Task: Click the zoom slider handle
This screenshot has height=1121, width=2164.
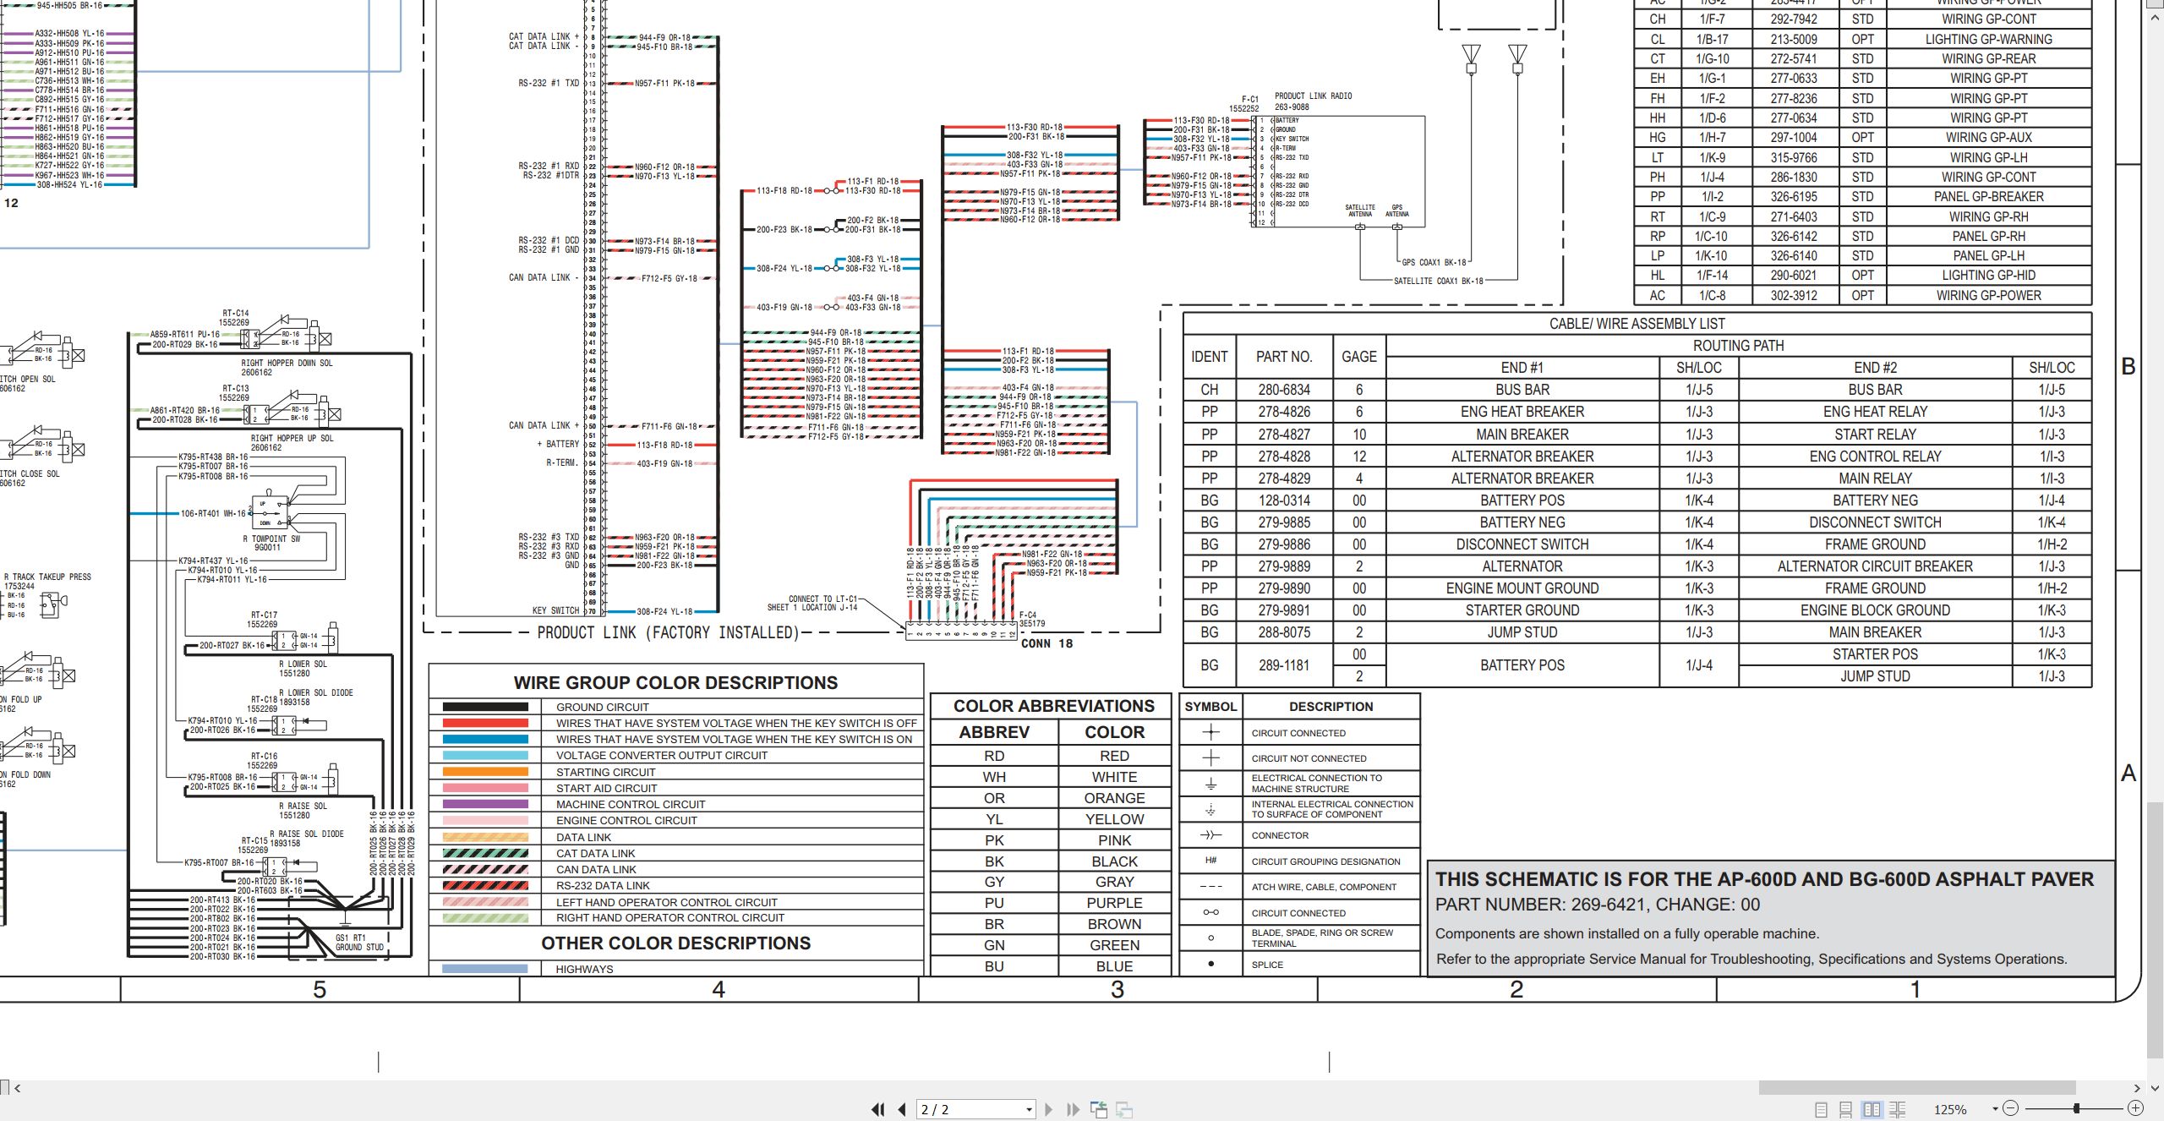Action: point(2076,1108)
